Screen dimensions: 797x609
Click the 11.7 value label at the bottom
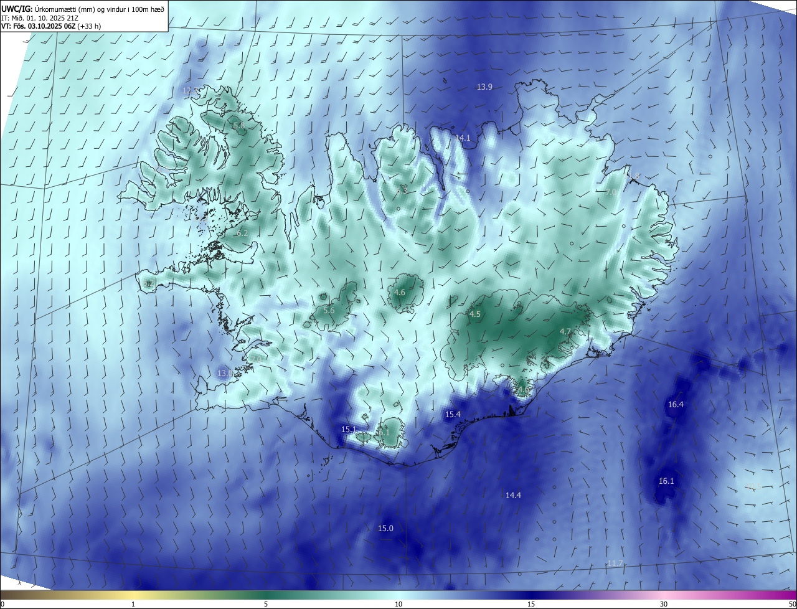coord(615,564)
